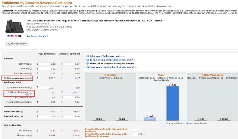
Task: Open Cost of Seller Fulfillment help icon
Action: [30, 88]
